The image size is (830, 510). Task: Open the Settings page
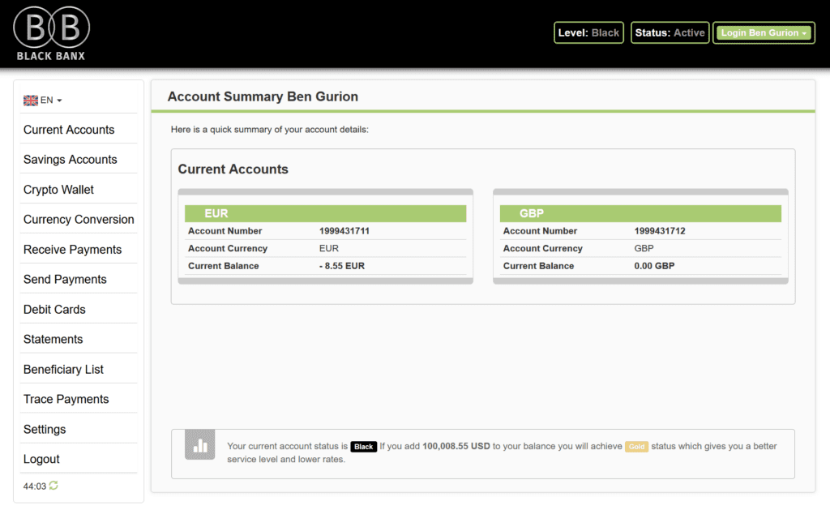45,429
